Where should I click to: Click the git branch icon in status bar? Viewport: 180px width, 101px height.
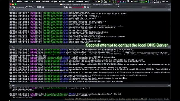pos(118,7)
